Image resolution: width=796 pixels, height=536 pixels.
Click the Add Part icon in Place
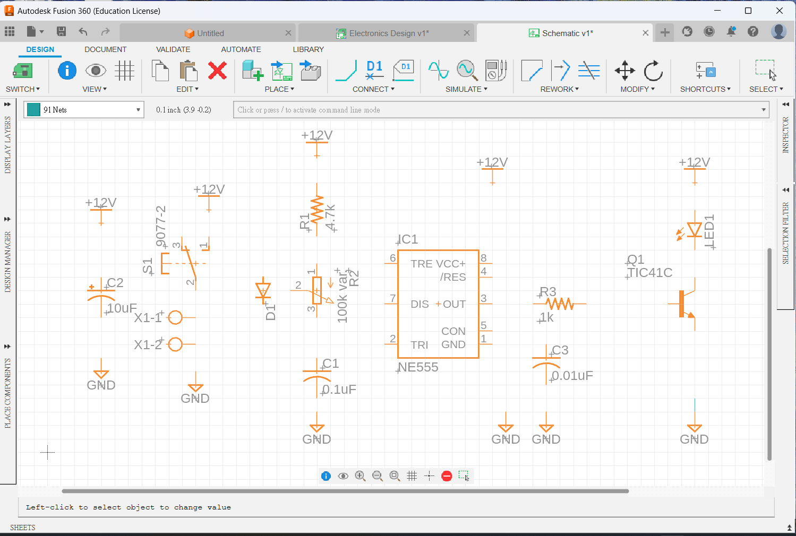[252, 71]
